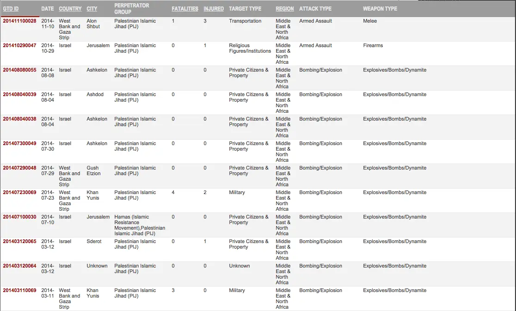Select incident 201403120064 link

19,266
